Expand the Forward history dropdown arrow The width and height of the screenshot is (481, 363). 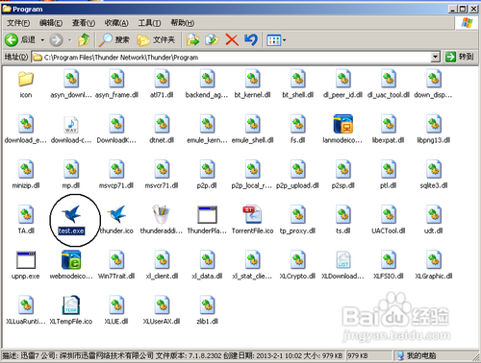tap(70, 40)
